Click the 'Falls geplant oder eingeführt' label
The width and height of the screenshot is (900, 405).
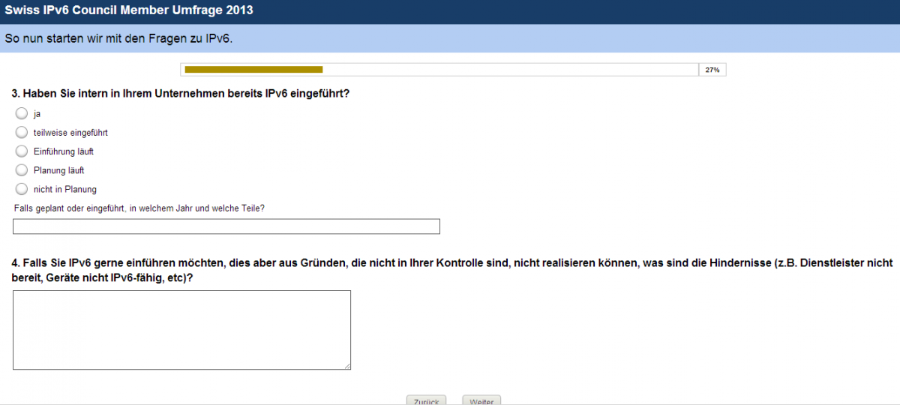139,208
